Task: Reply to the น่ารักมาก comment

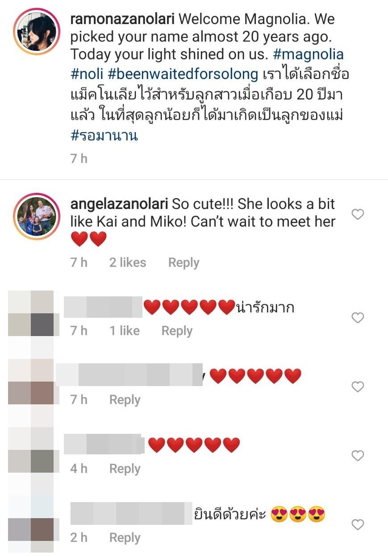Action: point(177,331)
